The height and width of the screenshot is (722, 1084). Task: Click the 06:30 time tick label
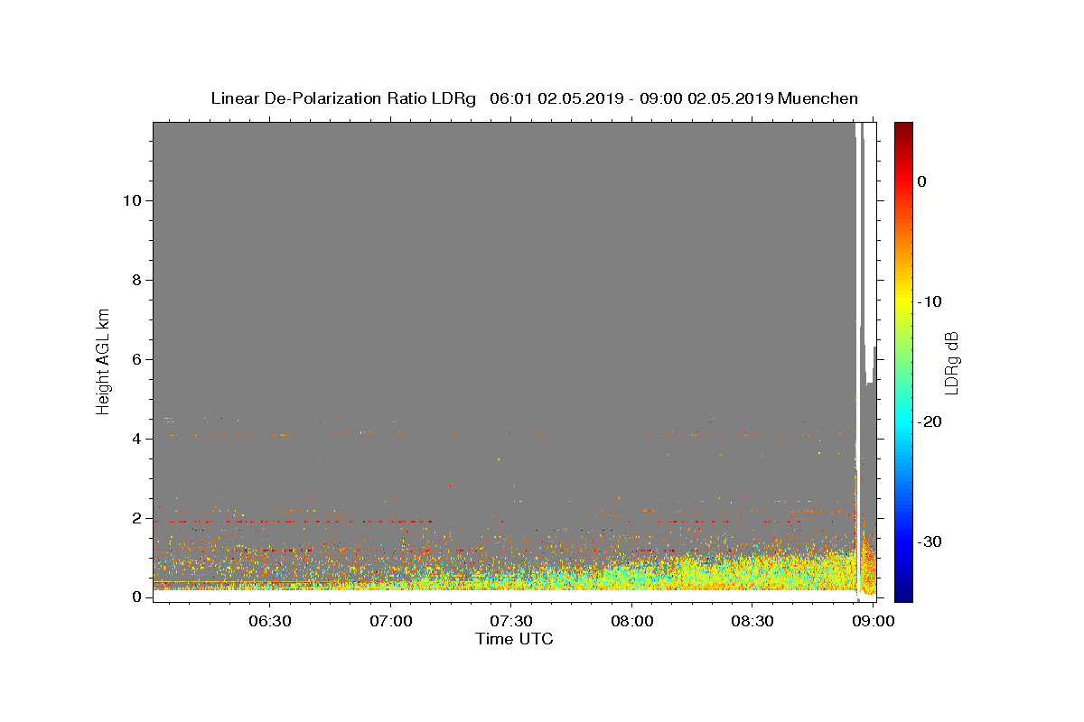point(270,622)
